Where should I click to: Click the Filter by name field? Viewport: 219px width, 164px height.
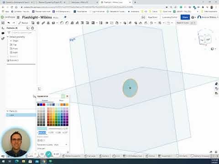tap(23, 33)
